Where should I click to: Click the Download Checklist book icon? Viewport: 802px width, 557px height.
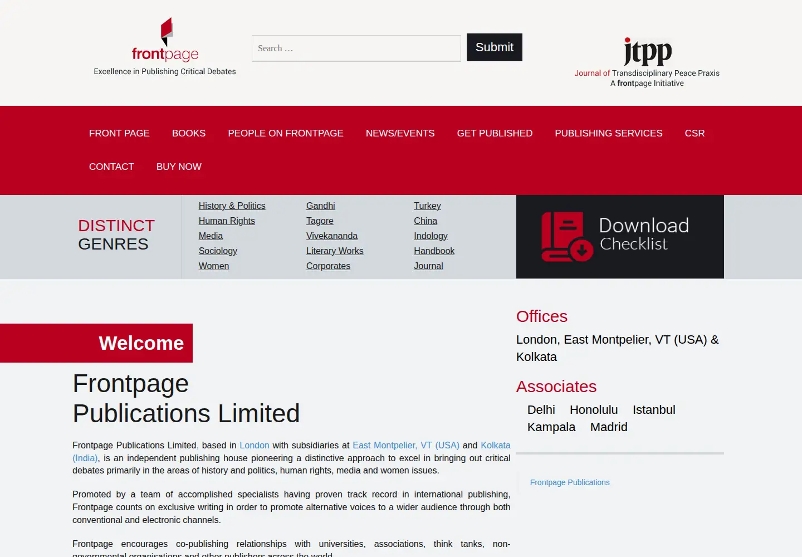[567, 237]
